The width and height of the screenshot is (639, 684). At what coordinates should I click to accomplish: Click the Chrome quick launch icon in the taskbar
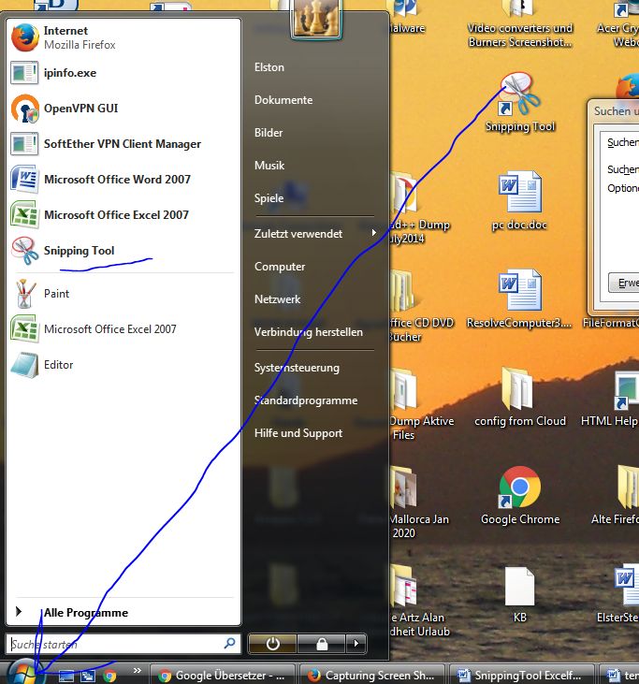(109, 676)
